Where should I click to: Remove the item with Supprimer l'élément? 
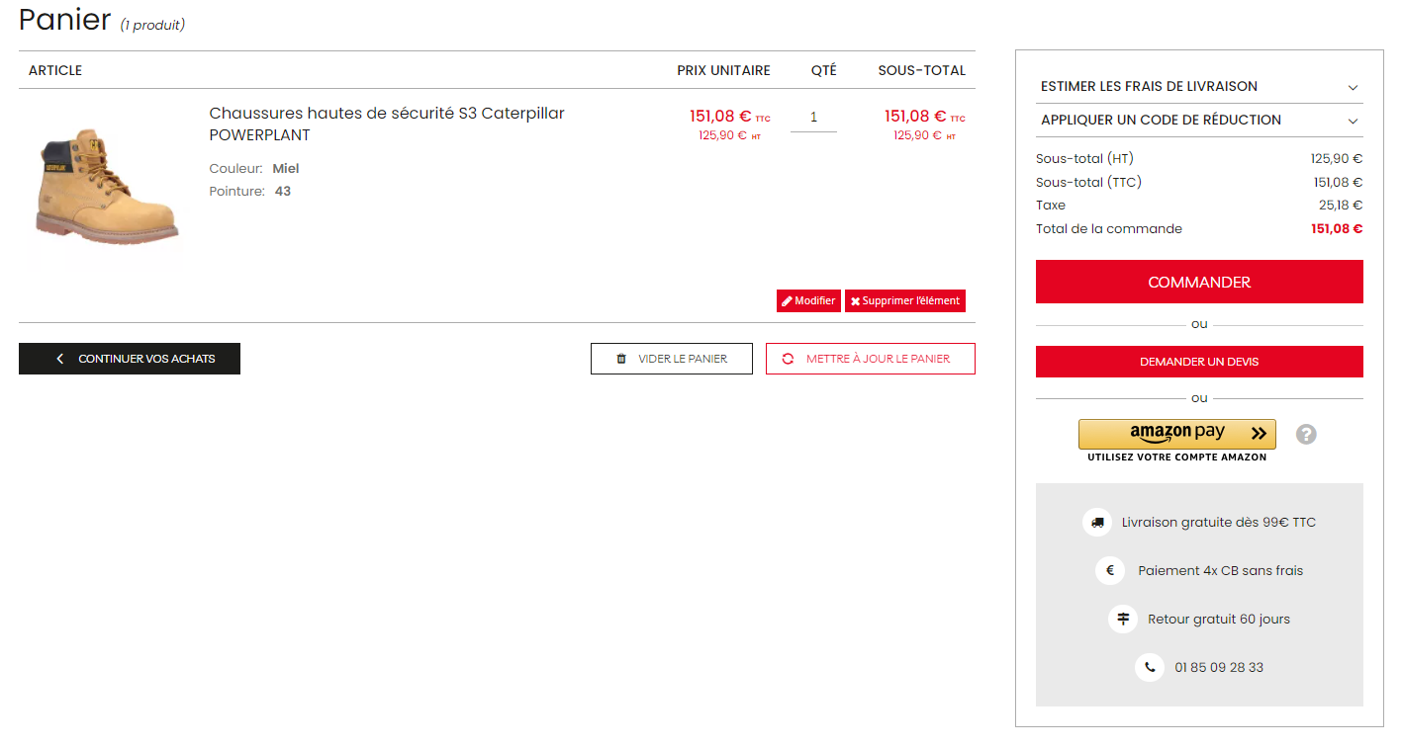pyautogui.click(x=905, y=300)
